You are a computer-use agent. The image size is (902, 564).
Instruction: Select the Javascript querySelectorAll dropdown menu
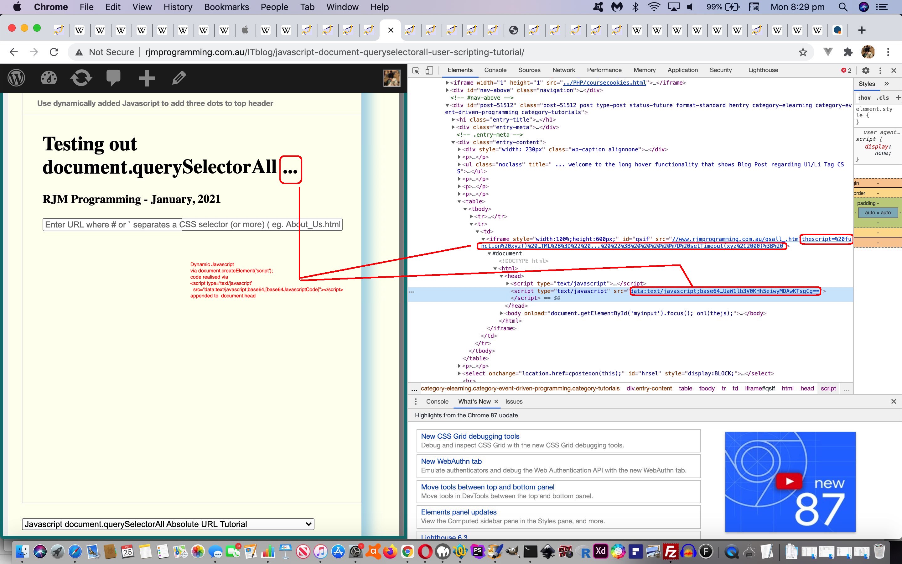click(168, 524)
